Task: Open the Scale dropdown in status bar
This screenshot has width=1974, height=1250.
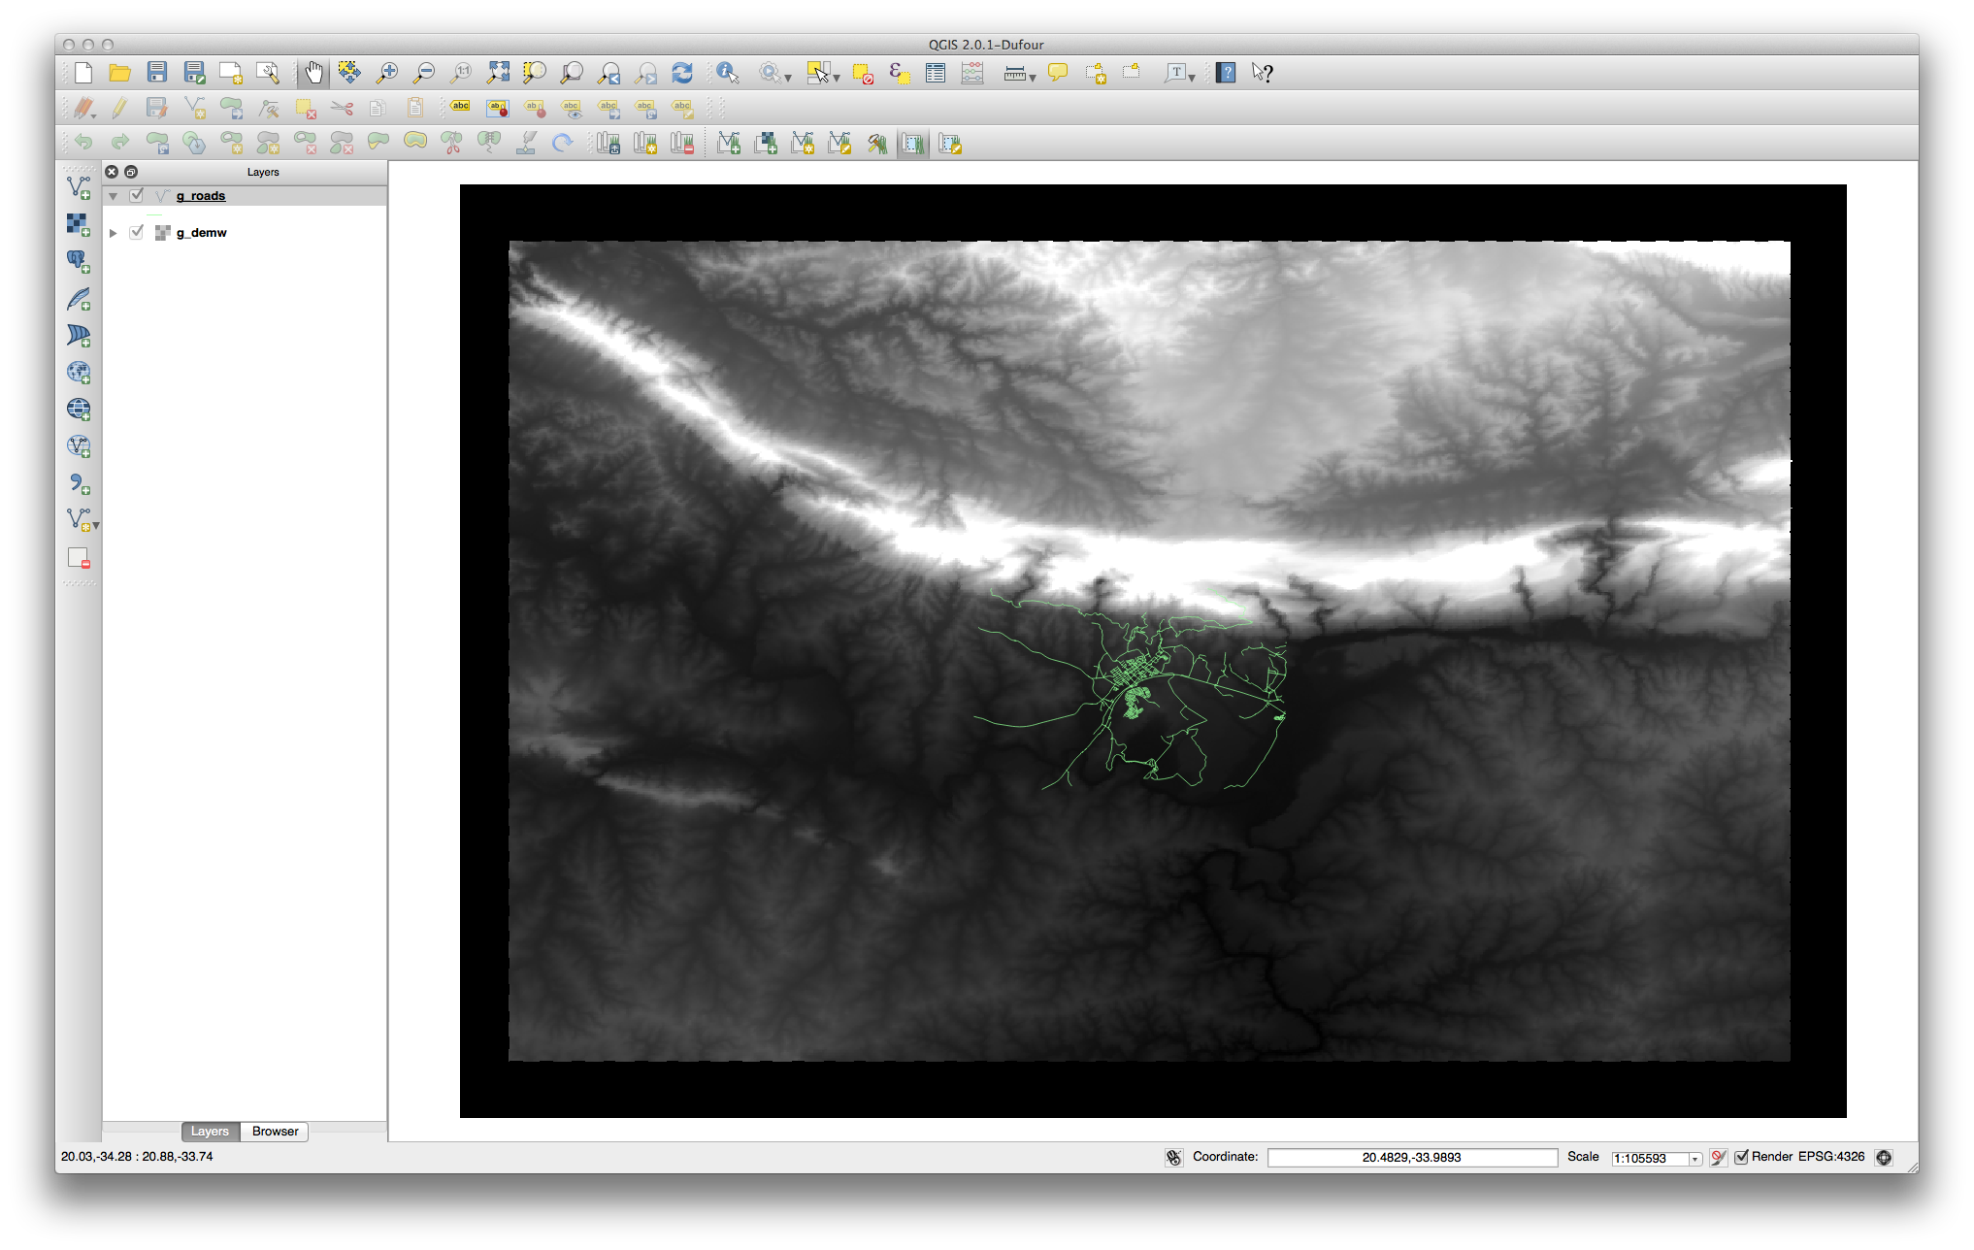Action: [x=1694, y=1159]
